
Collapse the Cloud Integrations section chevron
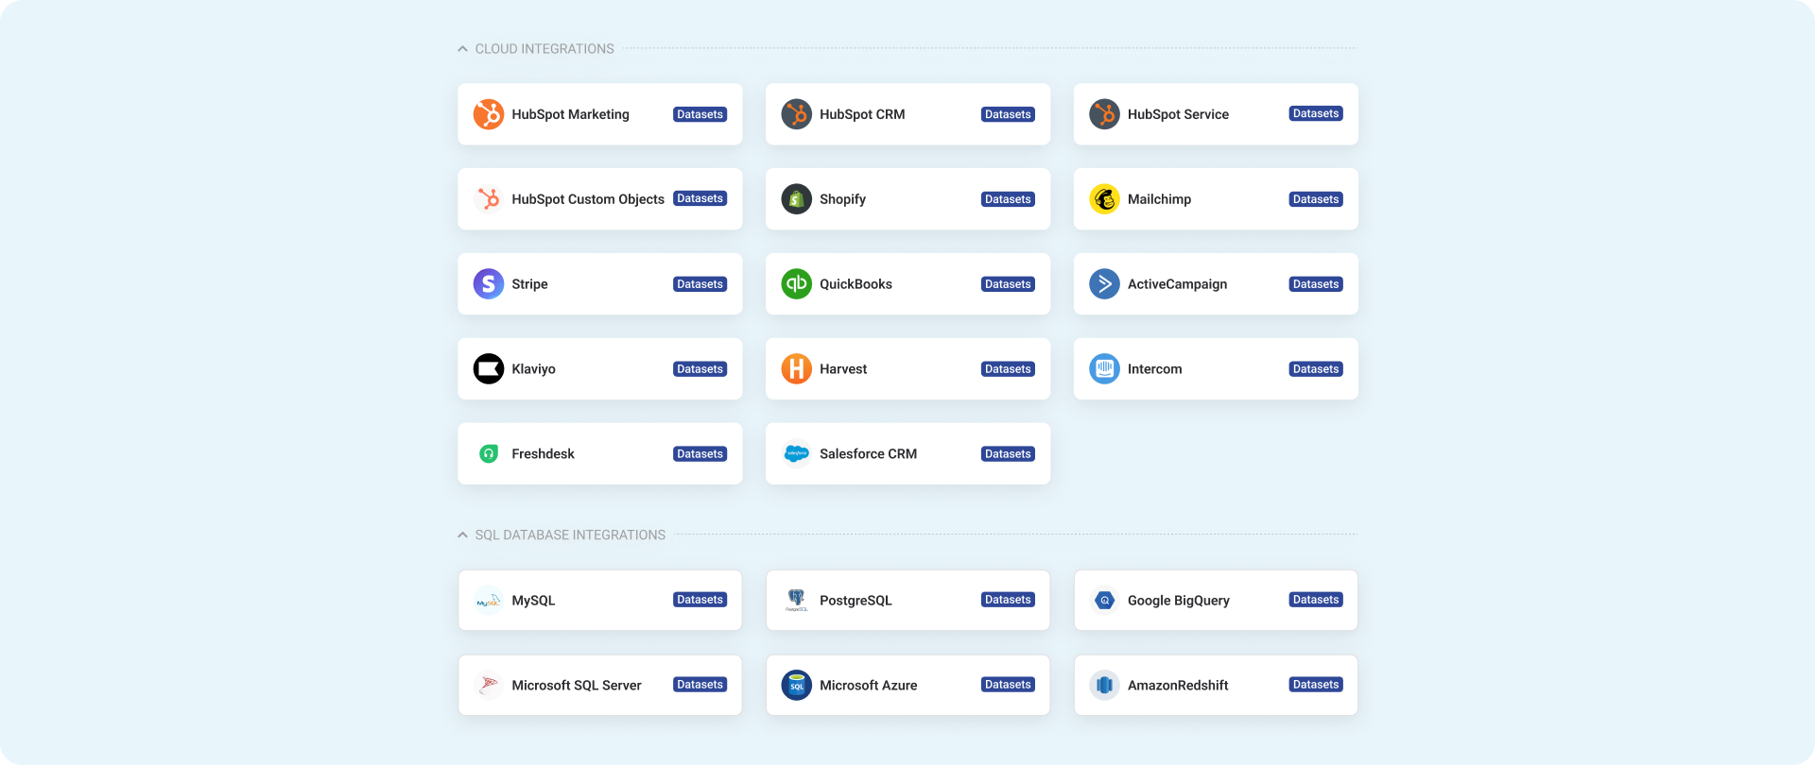pos(462,49)
